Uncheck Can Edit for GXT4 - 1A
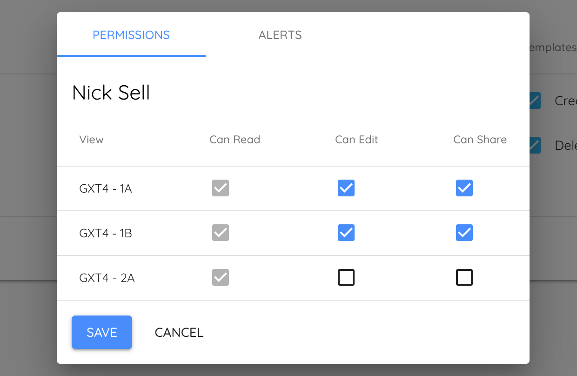The height and width of the screenshot is (376, 577). 346,188
